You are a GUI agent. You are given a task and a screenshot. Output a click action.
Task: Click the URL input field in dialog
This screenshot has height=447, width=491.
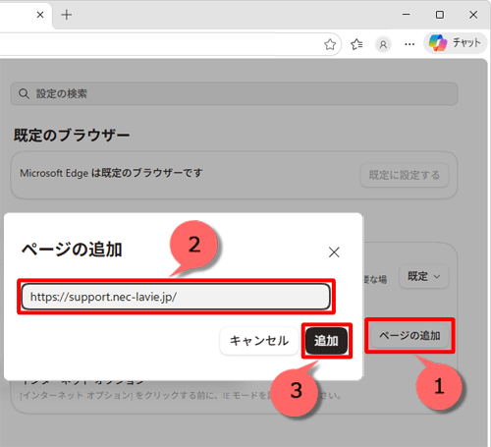[176, 297]
